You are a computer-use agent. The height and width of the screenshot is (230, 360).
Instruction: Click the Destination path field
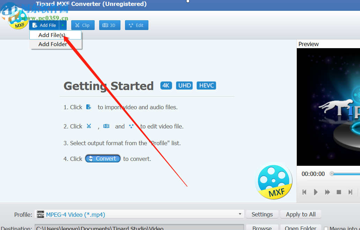(x=139, y=227)
